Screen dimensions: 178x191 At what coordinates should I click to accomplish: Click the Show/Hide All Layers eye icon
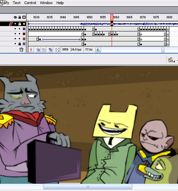pos(16,17)
